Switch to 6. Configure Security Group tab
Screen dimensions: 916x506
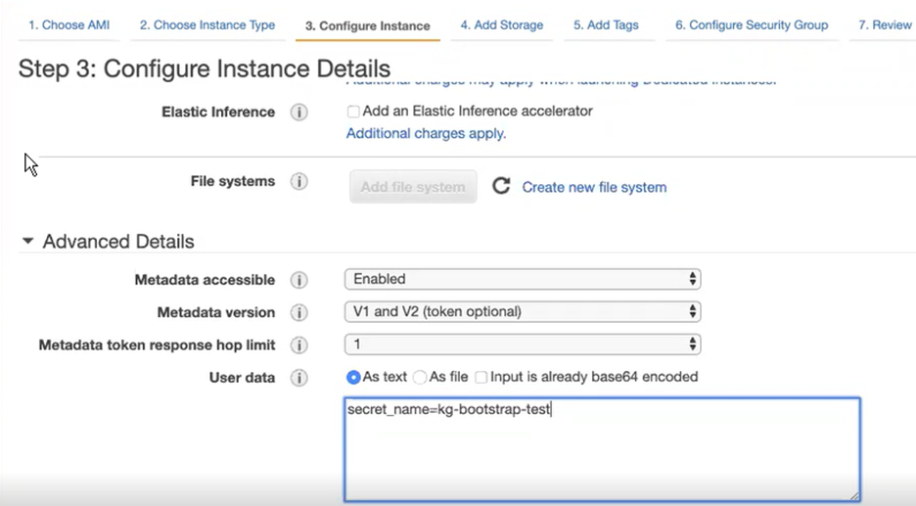[751, 25]
